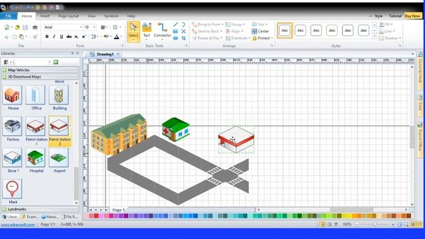425x239 pixels.
Task: Open the Protect dropdown
Action: [262, 39]
